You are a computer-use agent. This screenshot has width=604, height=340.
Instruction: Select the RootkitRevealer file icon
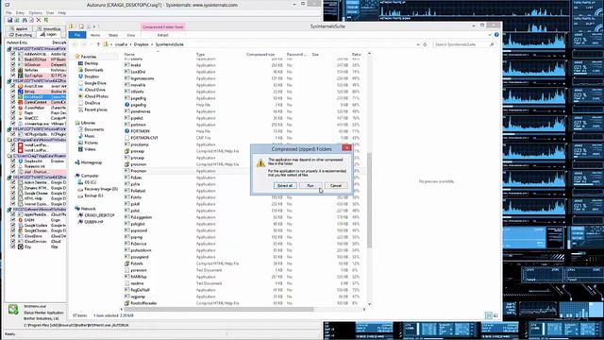tap(126, 303)
